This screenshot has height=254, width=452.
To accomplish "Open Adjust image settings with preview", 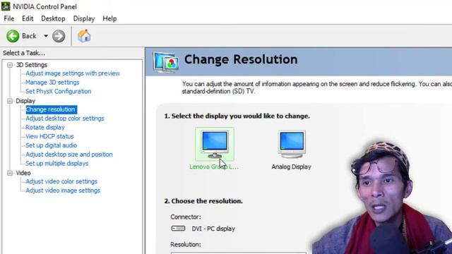I will pos(73,73).
